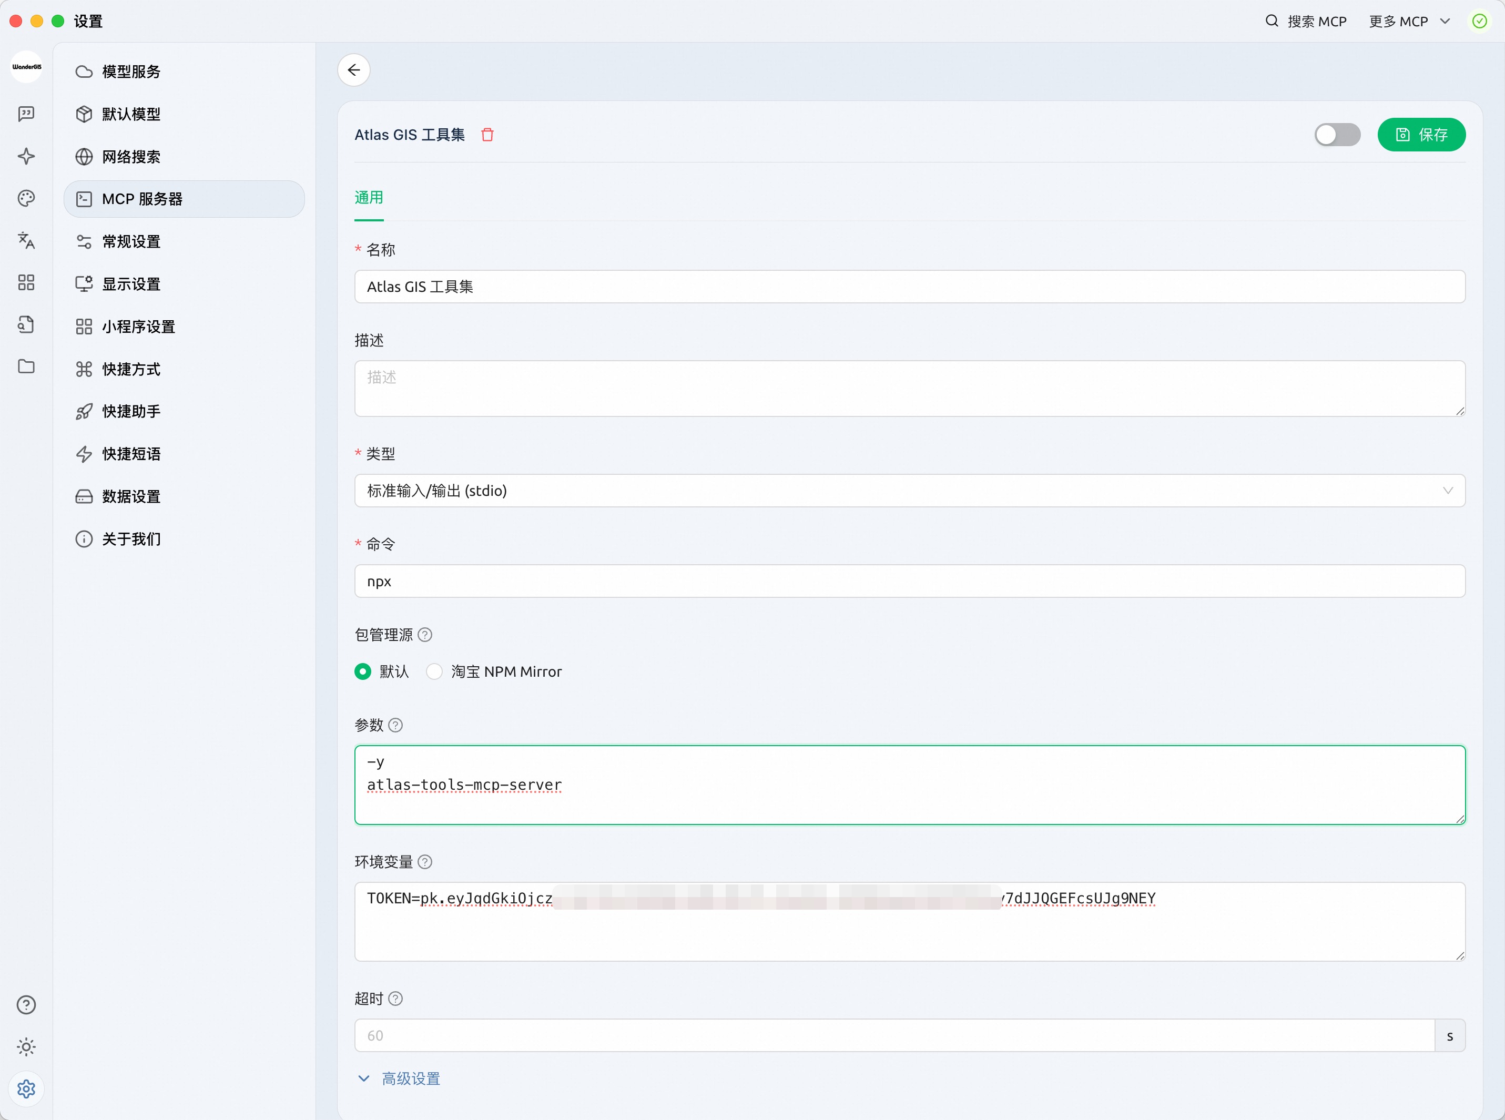Select the 默认 package source radio
This screenshot has height=1120, width=1505.
[363, 671]
